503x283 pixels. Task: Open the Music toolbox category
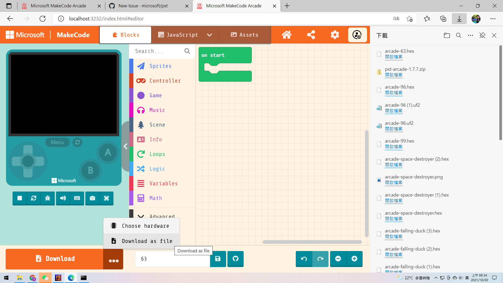(x=162, y=110)
